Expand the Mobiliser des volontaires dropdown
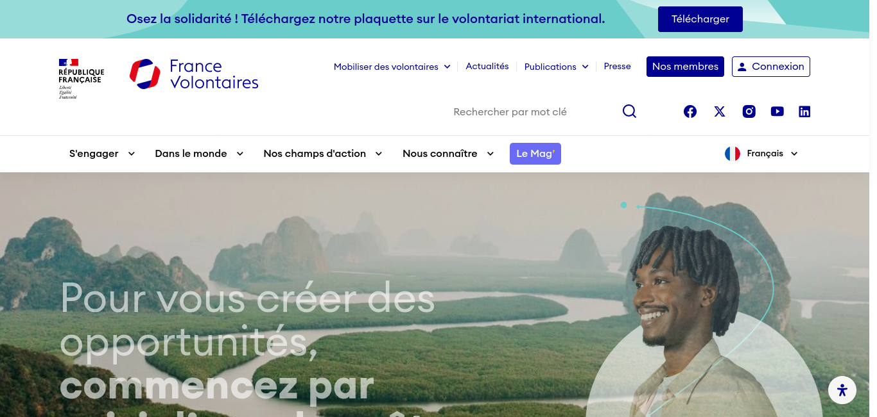The height and width of the screenshot is (417, 877). 392,67
